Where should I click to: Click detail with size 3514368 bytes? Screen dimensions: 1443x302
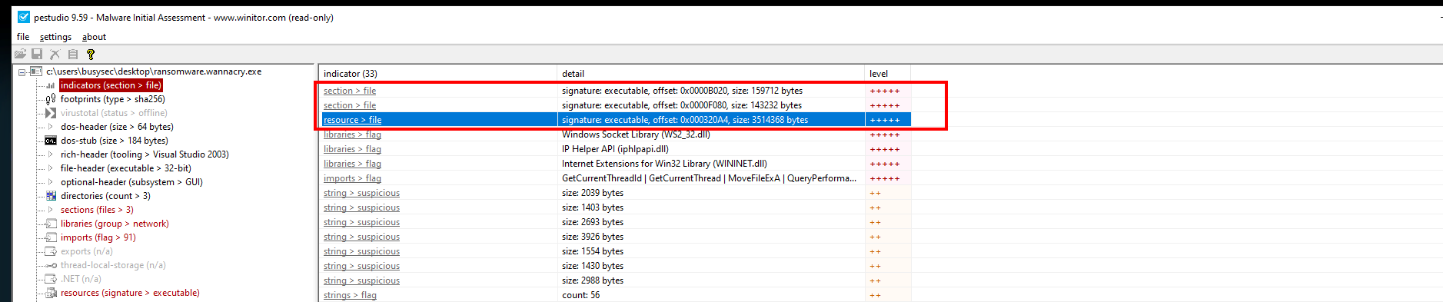click(685, 120)
